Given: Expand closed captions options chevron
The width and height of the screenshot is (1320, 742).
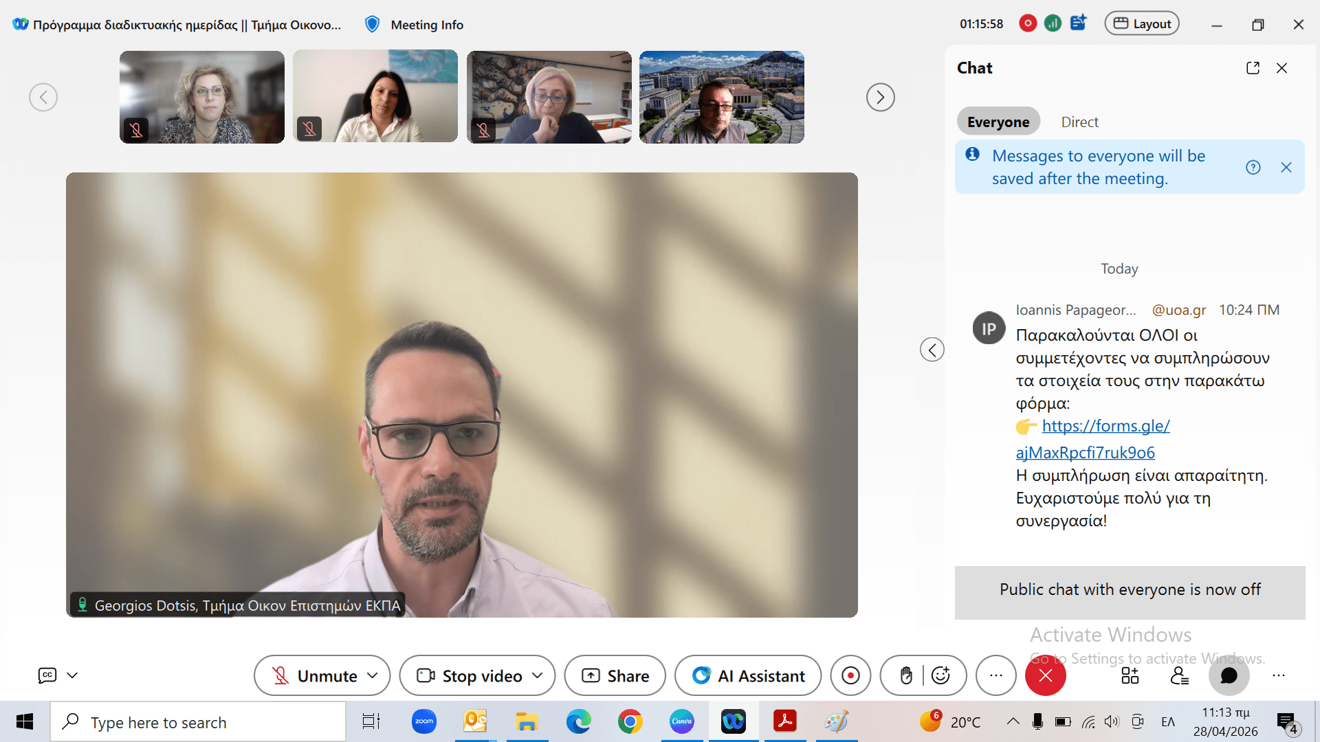Looking at the screenshot, I should pyautogui.click(x=72, y=675).
